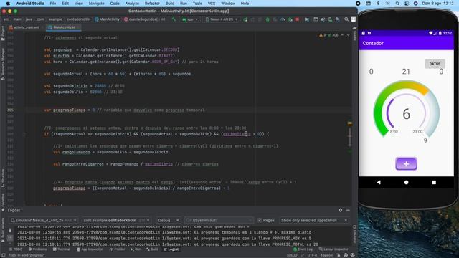
Task: Click the red Stop icon in the toolbar
Action: coord(298,19)
